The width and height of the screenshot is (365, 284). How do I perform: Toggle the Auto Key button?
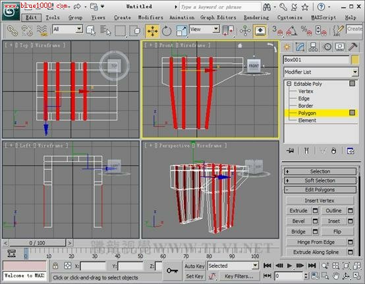point(194,266)
